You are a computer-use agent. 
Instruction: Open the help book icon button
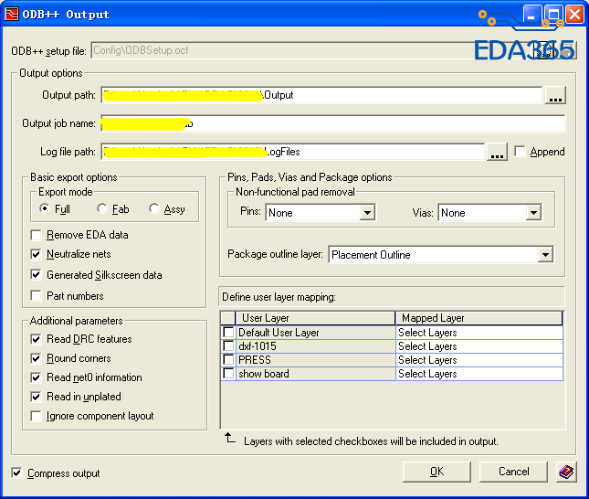pos(566,472)
